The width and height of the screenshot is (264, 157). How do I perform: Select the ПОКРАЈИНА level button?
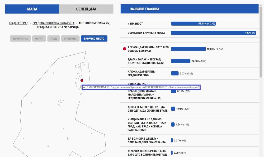21,39
